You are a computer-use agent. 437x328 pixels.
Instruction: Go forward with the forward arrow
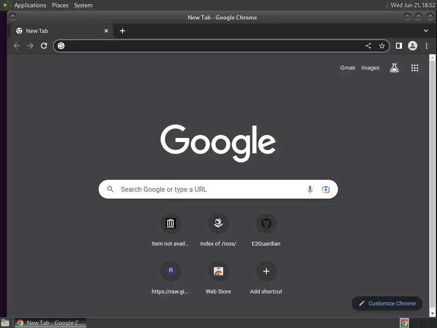[30, 46]
